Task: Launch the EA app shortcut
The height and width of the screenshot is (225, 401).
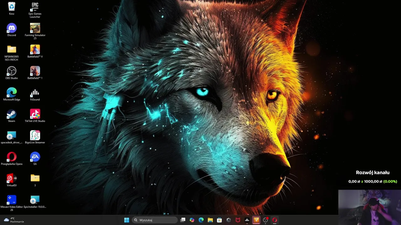Action: 35,159
